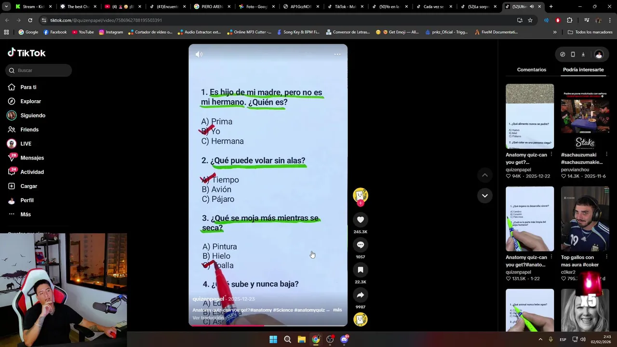Viewport: 617px width, 347px height.
Task: Open options for Top gallos video card
Action: pyautogui.click(x=606, y=257)
